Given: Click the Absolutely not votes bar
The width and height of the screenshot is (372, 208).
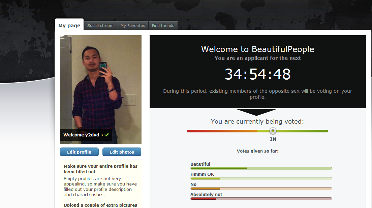Looking at the screenshot, I should (261, 199).
